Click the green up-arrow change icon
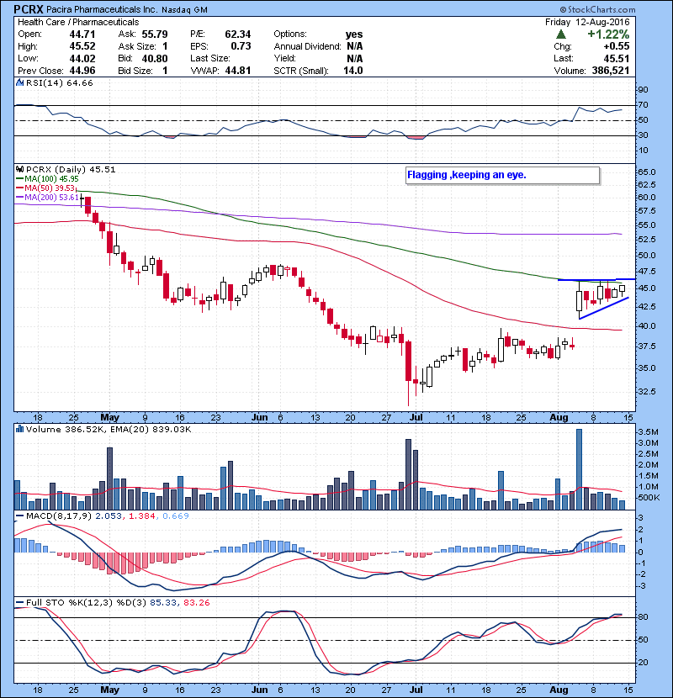The image size is (673, 698). coord(561,34)
